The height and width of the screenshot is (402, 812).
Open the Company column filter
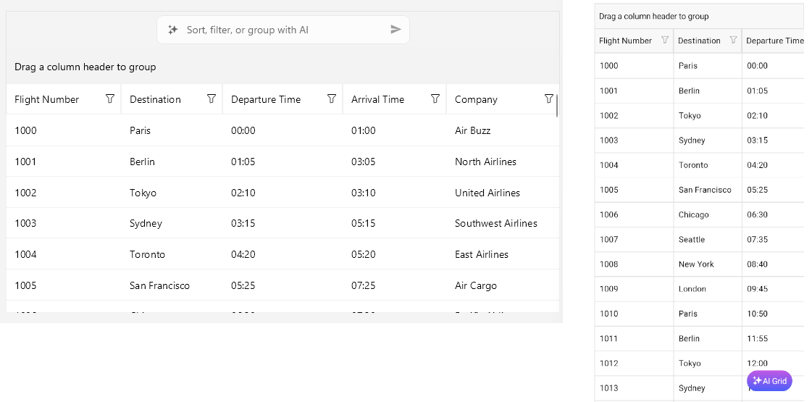[548, 99]
